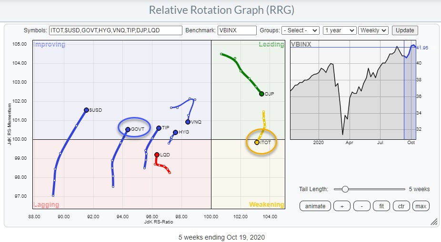Select the VNQ data point
This screenshot has width=441, height=242.
[188, 122]
